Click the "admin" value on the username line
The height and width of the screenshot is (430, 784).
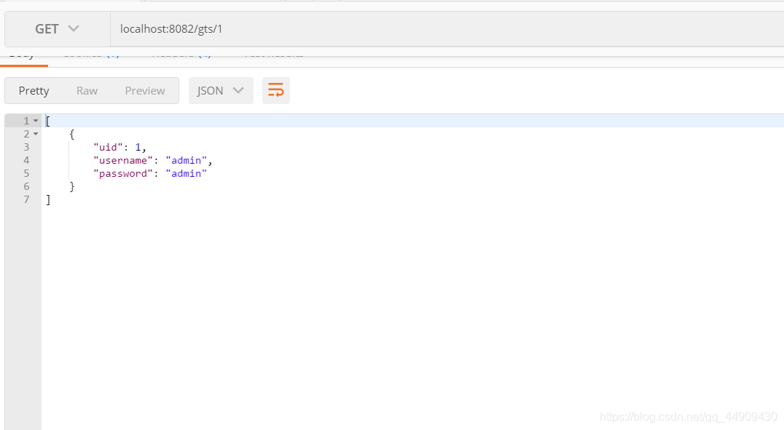pyautogui.click(x=186, y=160)
